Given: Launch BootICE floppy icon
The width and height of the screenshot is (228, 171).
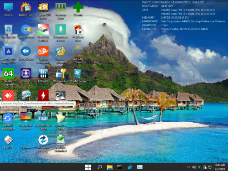Looking at the screenshot, I should 9,142.
